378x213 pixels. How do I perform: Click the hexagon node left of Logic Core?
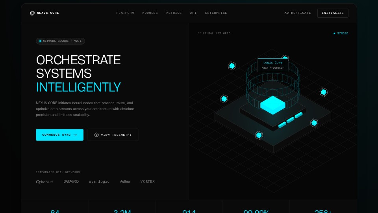point(232,65)
